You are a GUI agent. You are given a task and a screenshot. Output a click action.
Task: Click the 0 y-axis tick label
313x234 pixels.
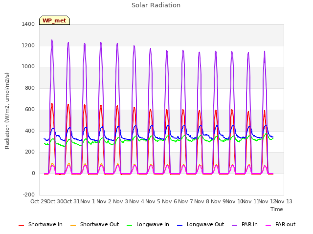click(x=33, y=174)
